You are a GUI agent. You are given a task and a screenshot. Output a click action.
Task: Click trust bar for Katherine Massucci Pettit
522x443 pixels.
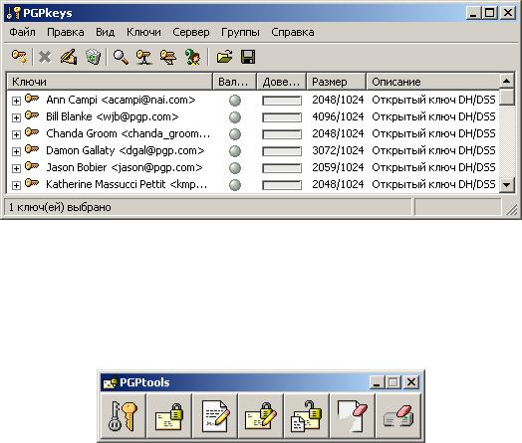(282, 185)
